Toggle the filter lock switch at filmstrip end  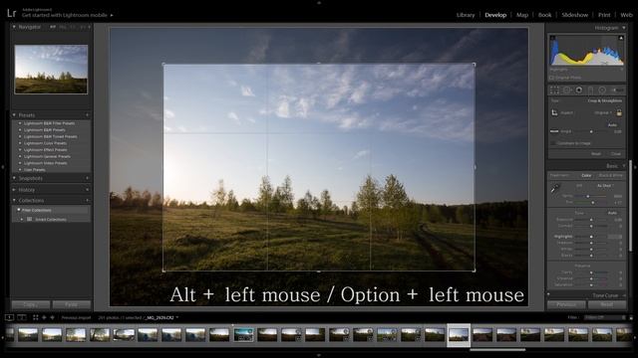pyautogui.click(x=631, y=318)
